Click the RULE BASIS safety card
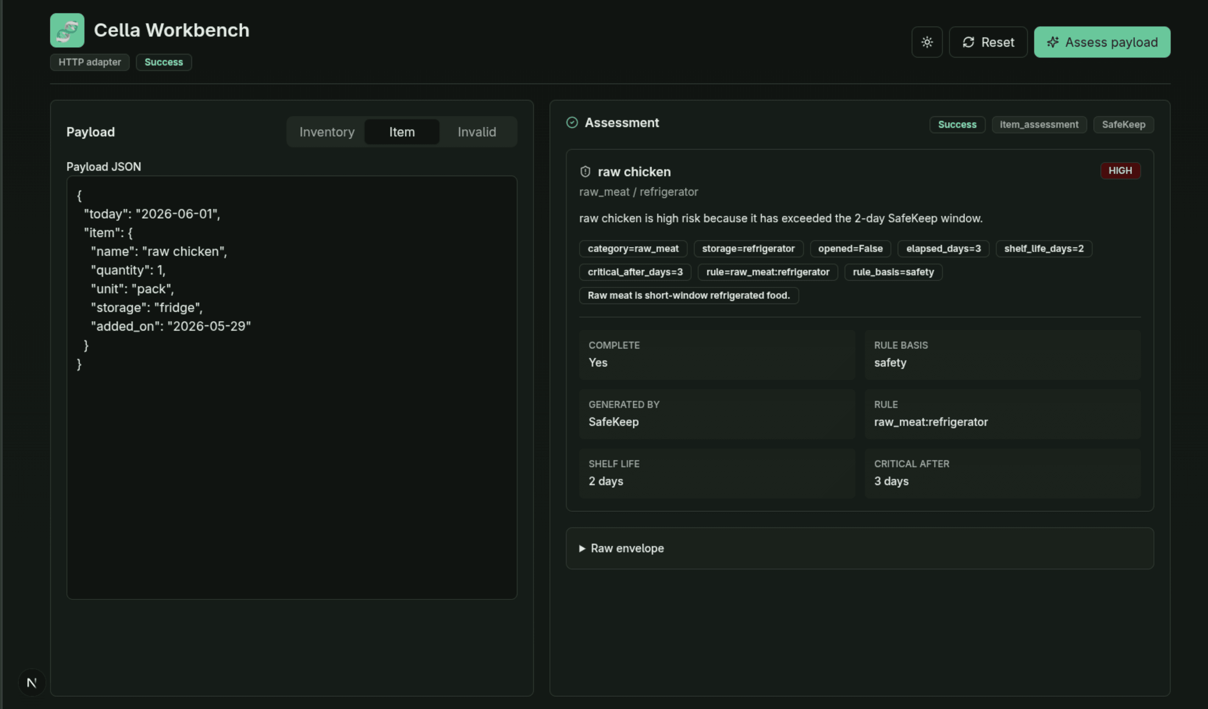Viewport: 1208px width, 709px height. (x=1002, y=355)
